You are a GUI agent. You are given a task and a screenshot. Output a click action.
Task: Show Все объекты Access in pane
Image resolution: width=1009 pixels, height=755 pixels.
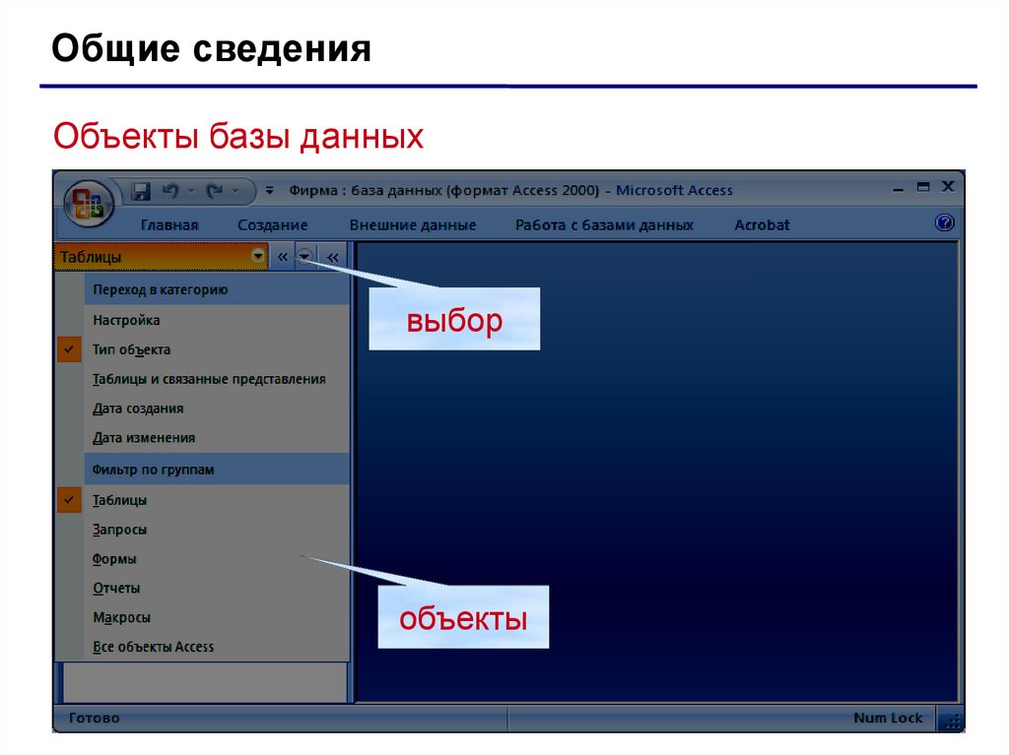click(x=217, y=647)
